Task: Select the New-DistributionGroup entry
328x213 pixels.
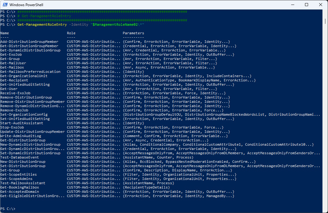Action: pyautogui.click(x=23, y=162)
